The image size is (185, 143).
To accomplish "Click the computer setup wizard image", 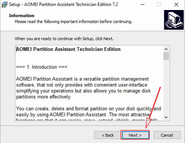I will tap(174, 20).
